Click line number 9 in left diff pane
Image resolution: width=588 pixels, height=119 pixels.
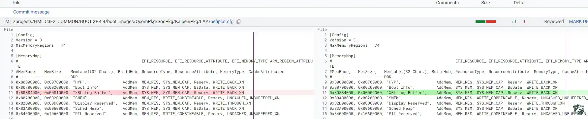click(12, 82)
